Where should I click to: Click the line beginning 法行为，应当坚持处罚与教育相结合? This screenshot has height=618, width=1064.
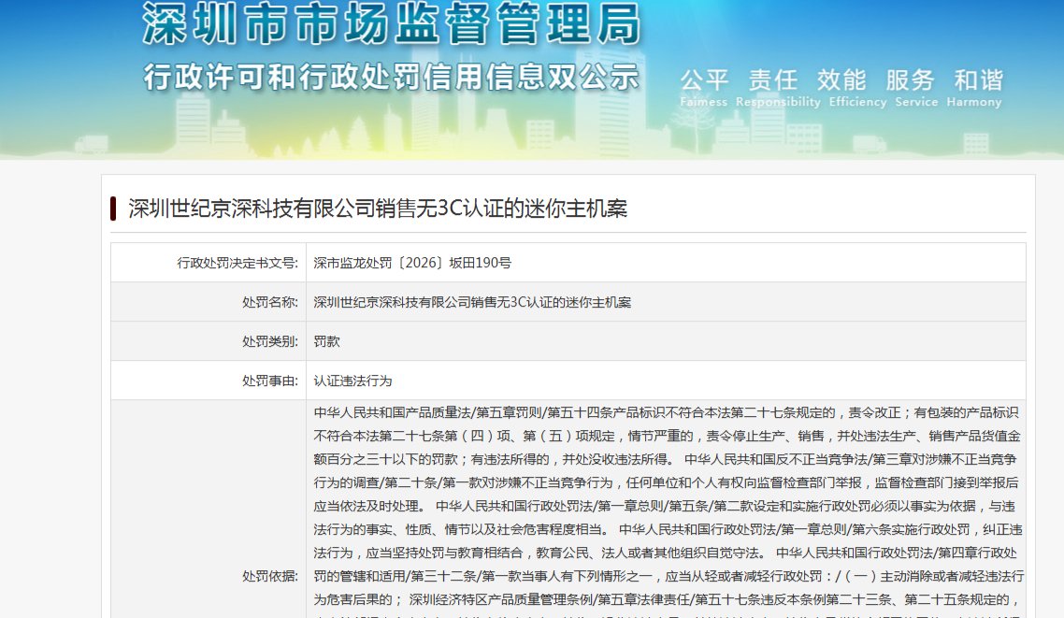(x=666, y=553)
